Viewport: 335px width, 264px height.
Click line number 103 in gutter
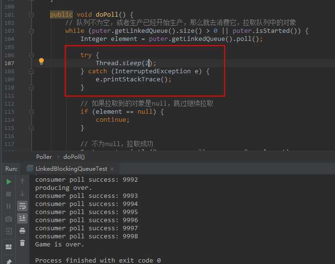coord(9,31)
